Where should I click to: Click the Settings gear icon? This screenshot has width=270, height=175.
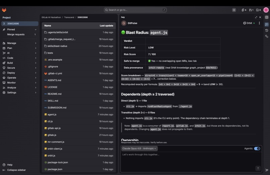point(4,93)
